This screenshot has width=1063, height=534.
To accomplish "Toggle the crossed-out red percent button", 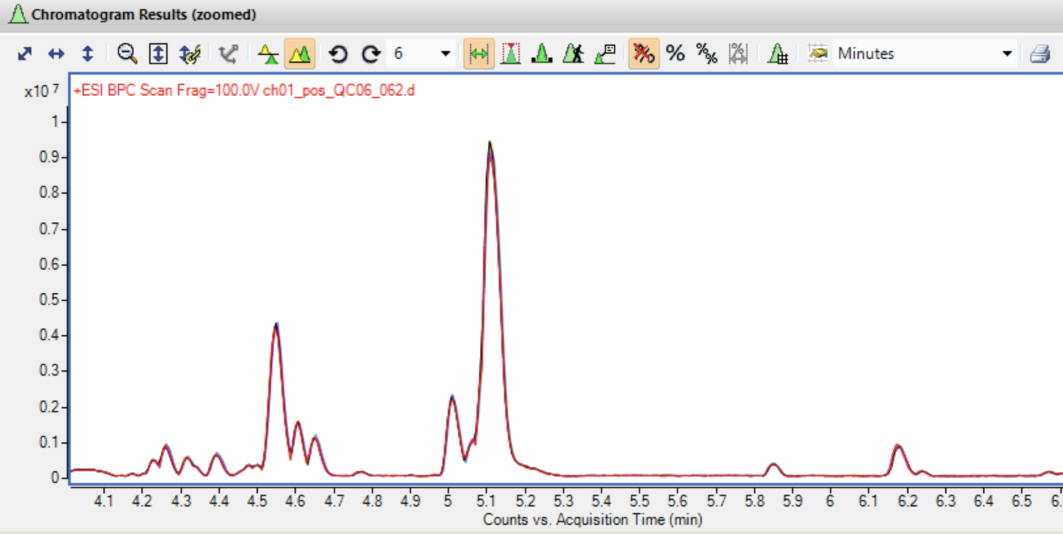I will 643,54.
